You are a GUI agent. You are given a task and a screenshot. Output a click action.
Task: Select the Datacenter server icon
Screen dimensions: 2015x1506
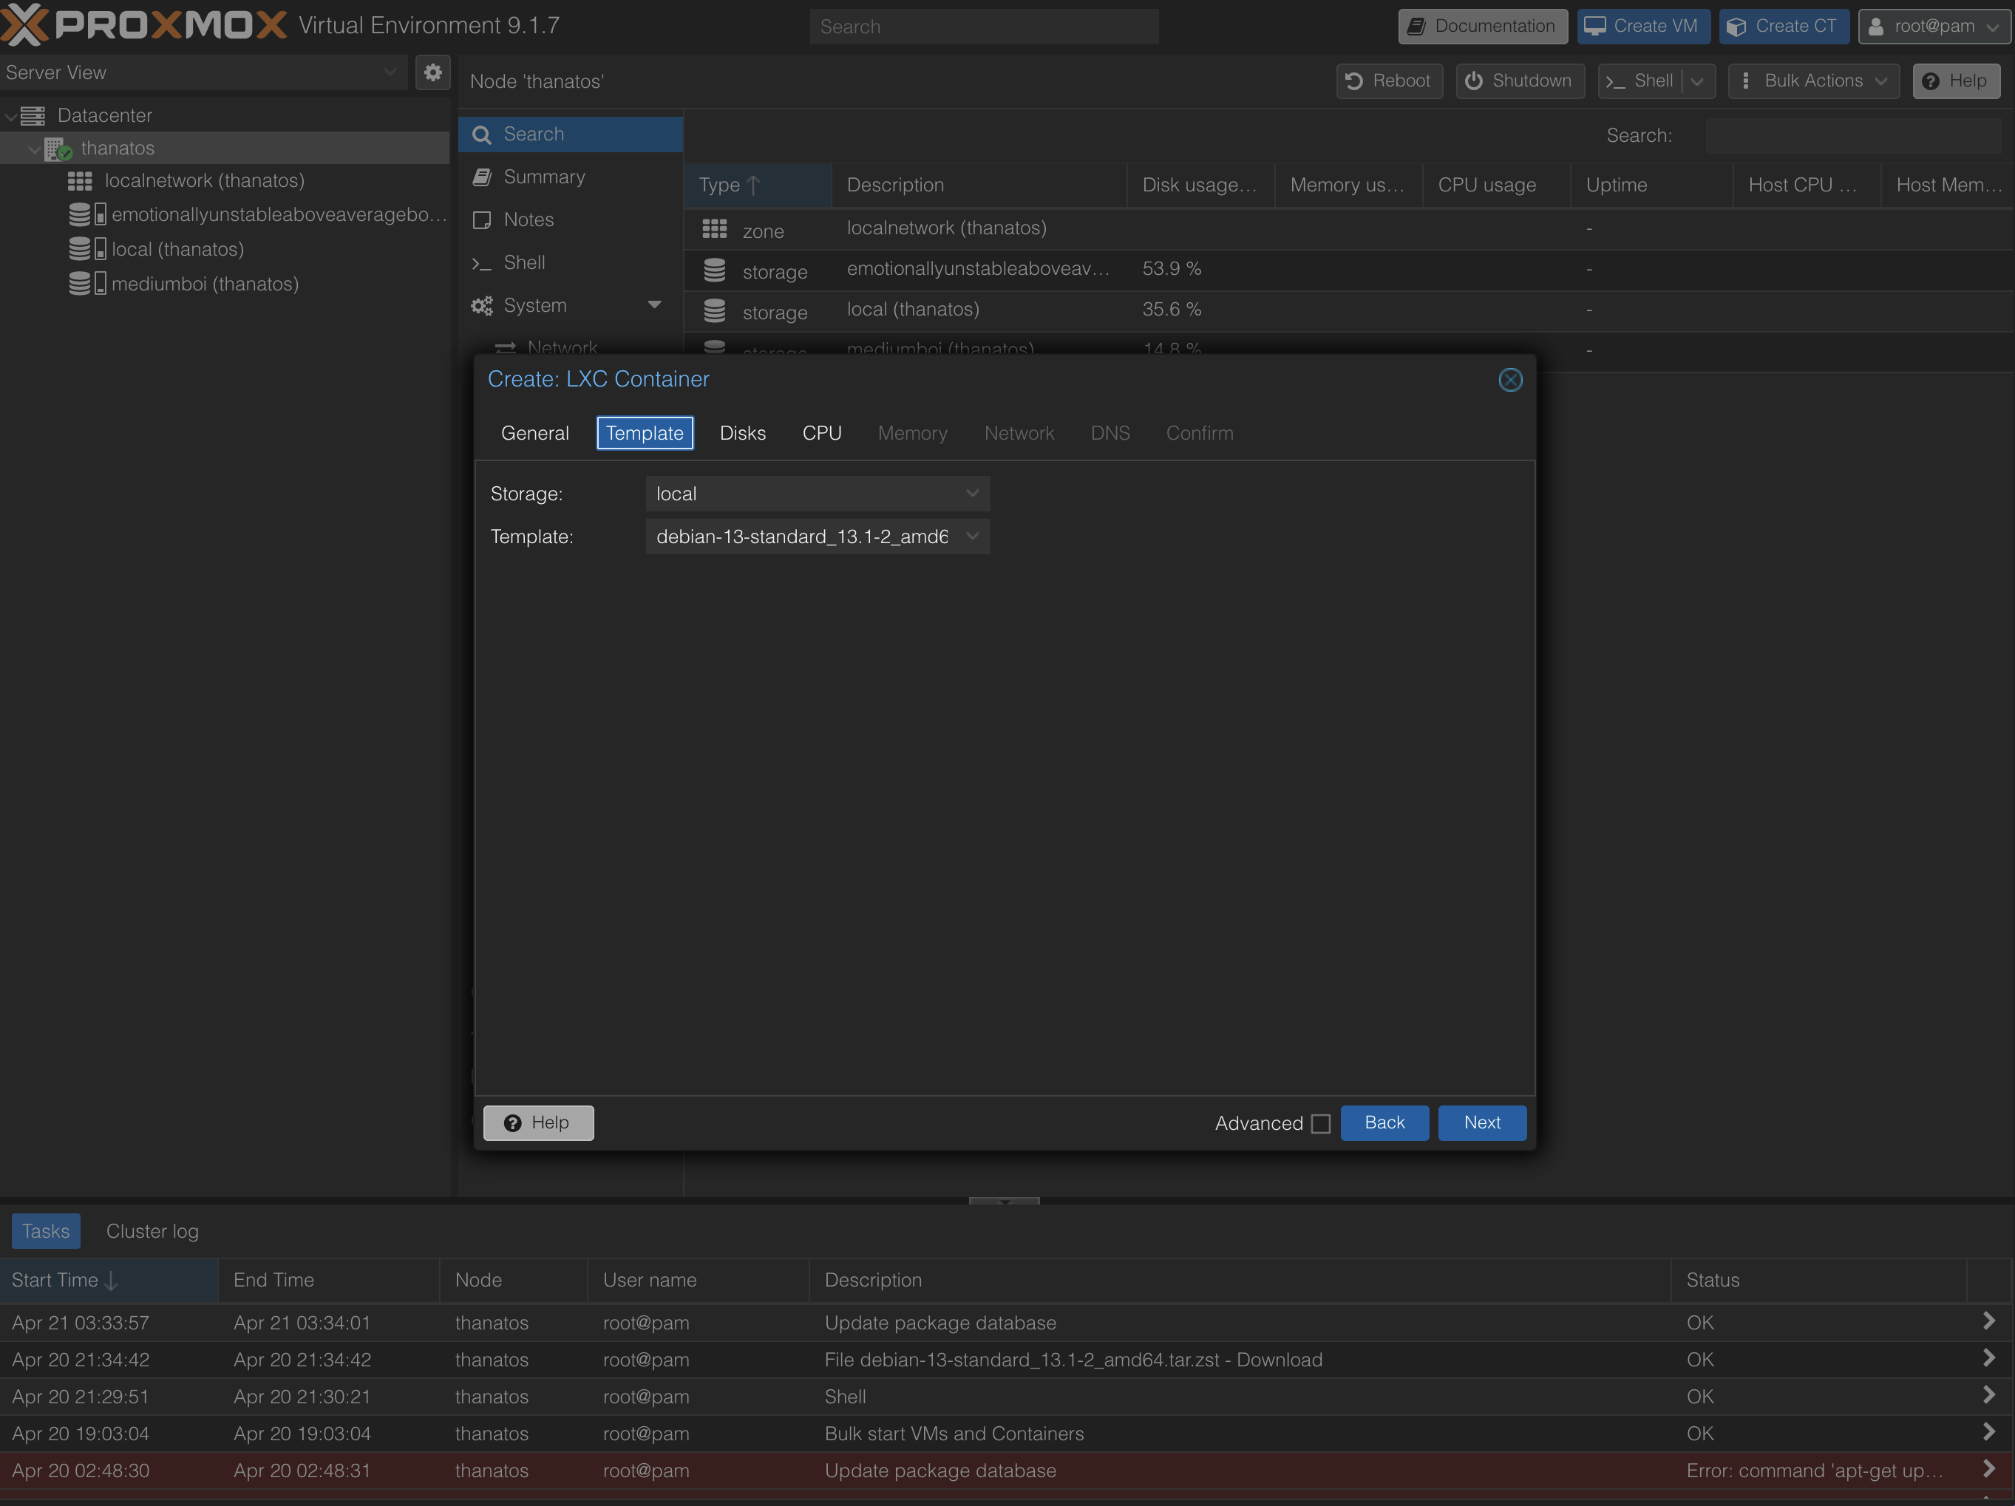point(33,115)
